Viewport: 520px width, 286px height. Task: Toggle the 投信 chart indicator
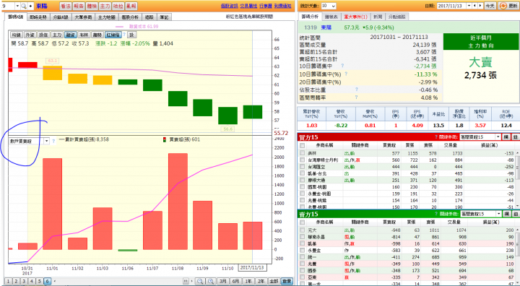click(43, 35)
